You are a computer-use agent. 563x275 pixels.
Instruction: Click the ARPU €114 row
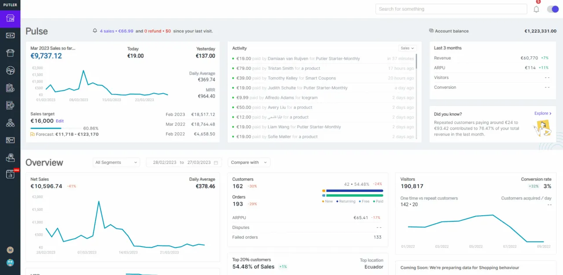coord(492,68)
